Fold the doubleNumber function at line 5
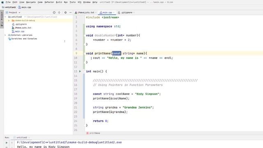Image resolution: width=263 pixels, height=148 pixels. click(x=84, y=35)
